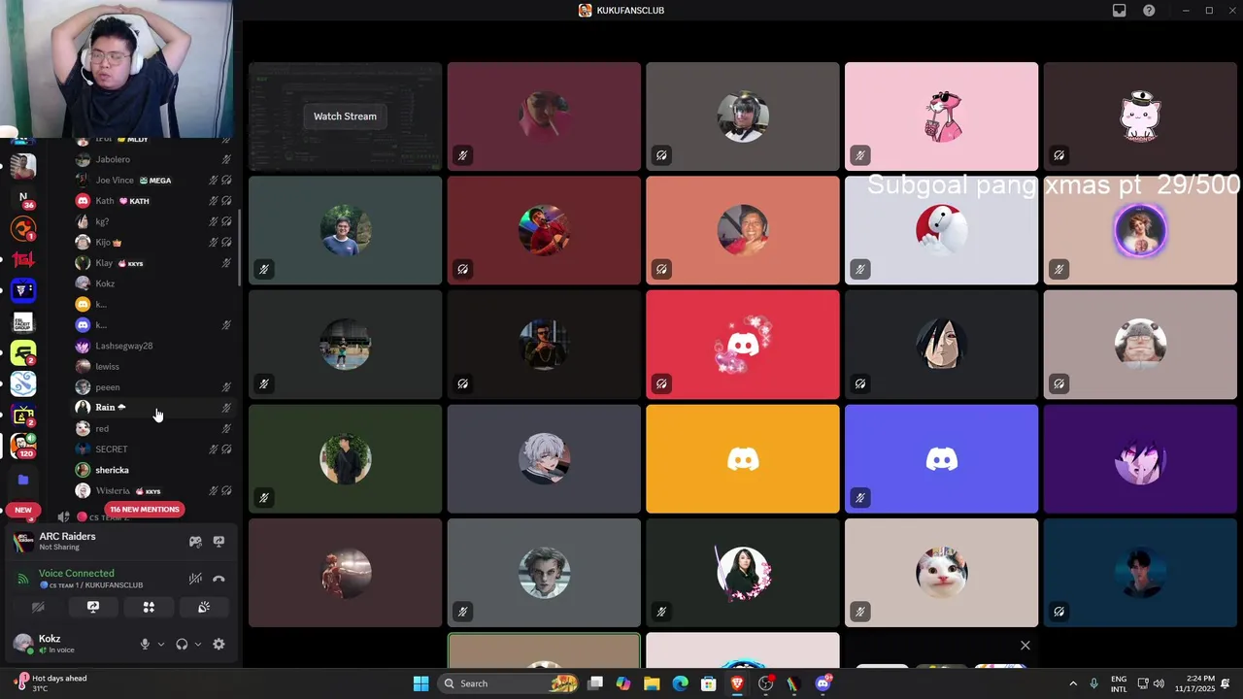Open the orange server icon with 1 badge

coord(23,229)
